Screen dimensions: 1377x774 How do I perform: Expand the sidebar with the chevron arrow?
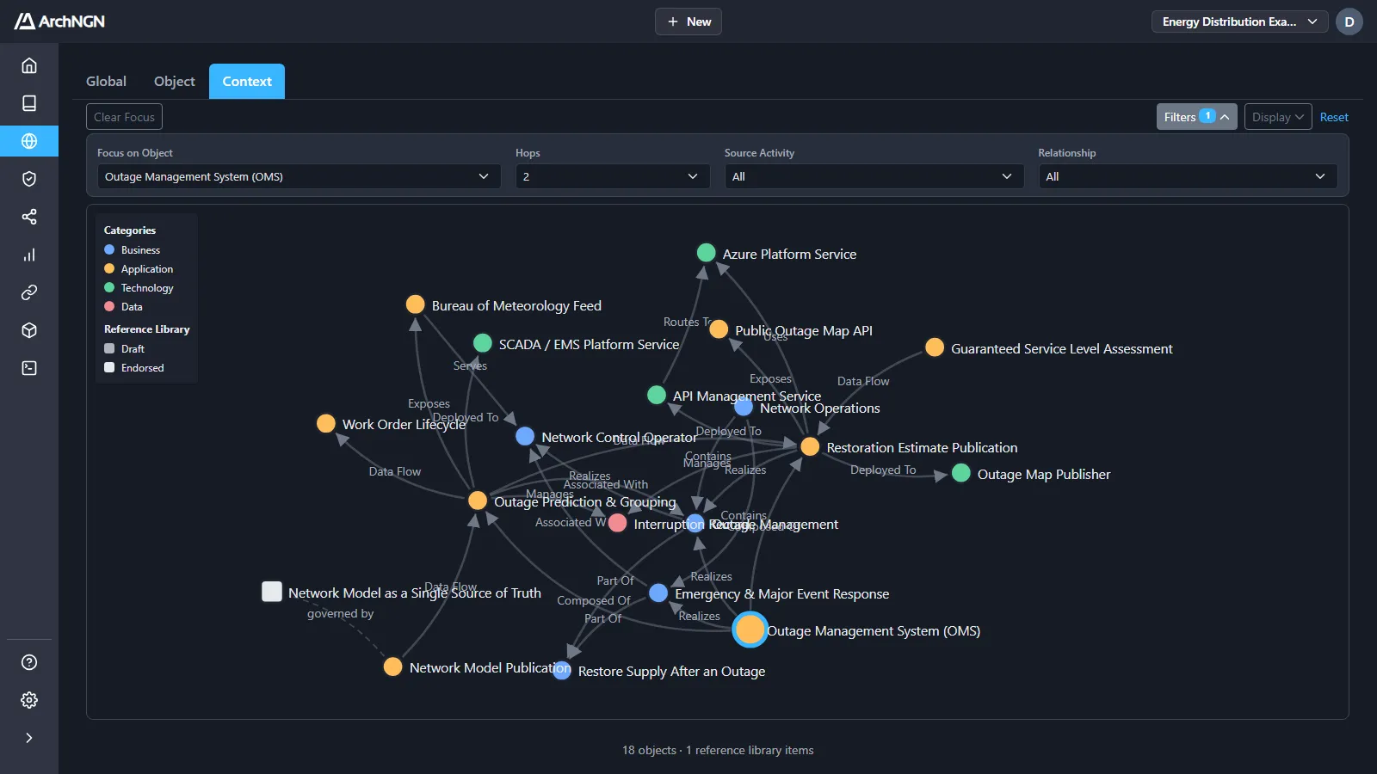[29, 738]
